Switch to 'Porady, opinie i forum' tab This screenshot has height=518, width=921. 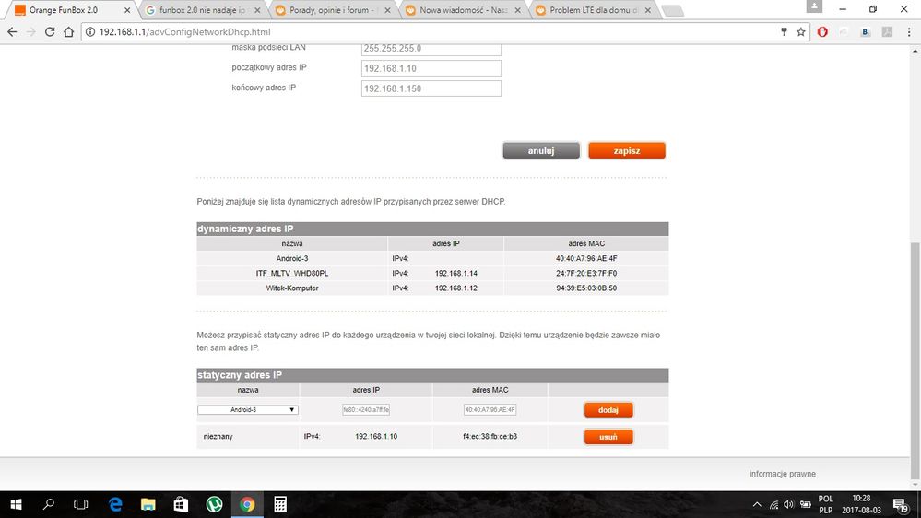(x=333, y=10)
